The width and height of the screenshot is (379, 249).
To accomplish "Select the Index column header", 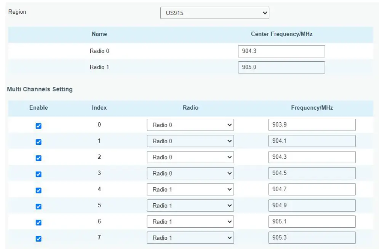I will click(x=99, y=108).
